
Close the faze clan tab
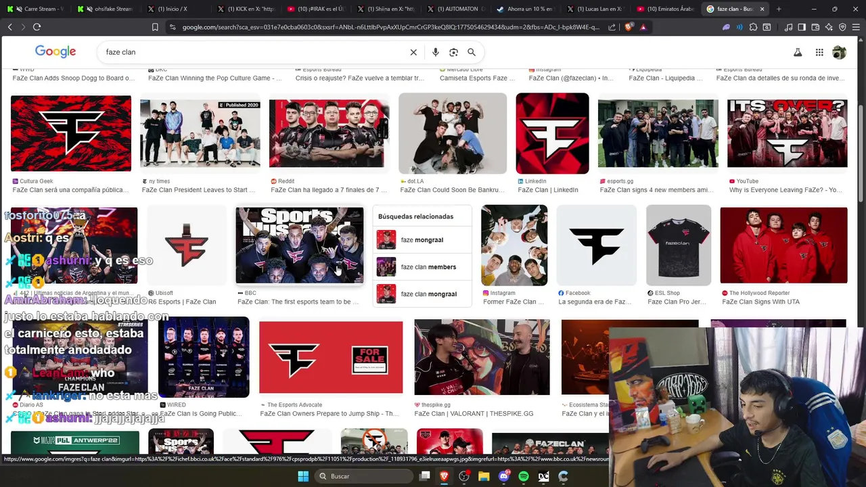point(762,9)
